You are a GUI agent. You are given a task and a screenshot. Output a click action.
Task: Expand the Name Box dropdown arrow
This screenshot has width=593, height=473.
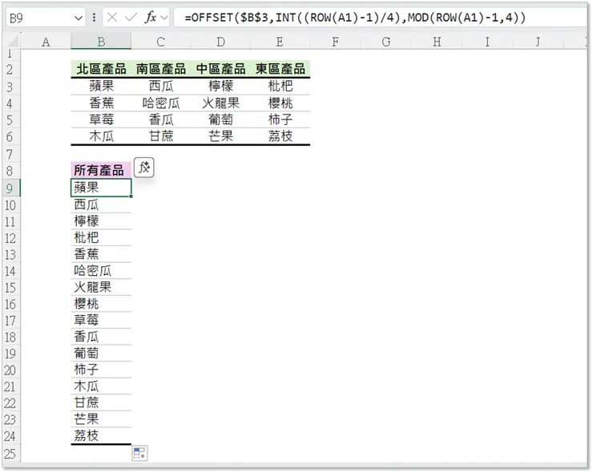pyautogui.click(x=79, y=18)
